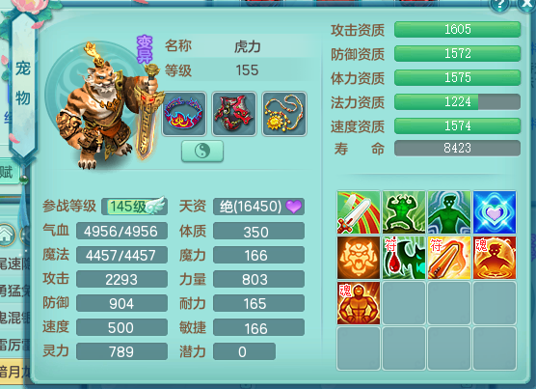Open the help question mark icon
Screen dimensions: 536x389
[x=499, y=6]
